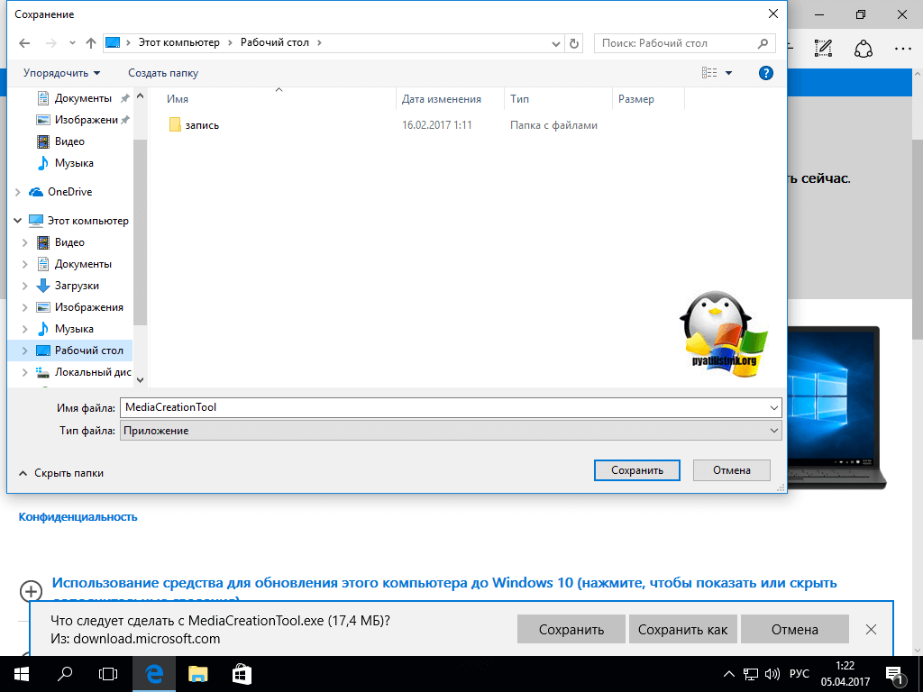The image size is (923, 692).
Task: Open the Windows Start menu
Action: (22, 674)
